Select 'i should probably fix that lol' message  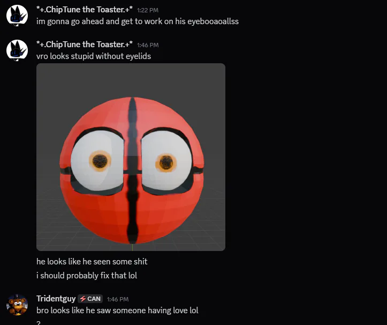tap(87, 275)
